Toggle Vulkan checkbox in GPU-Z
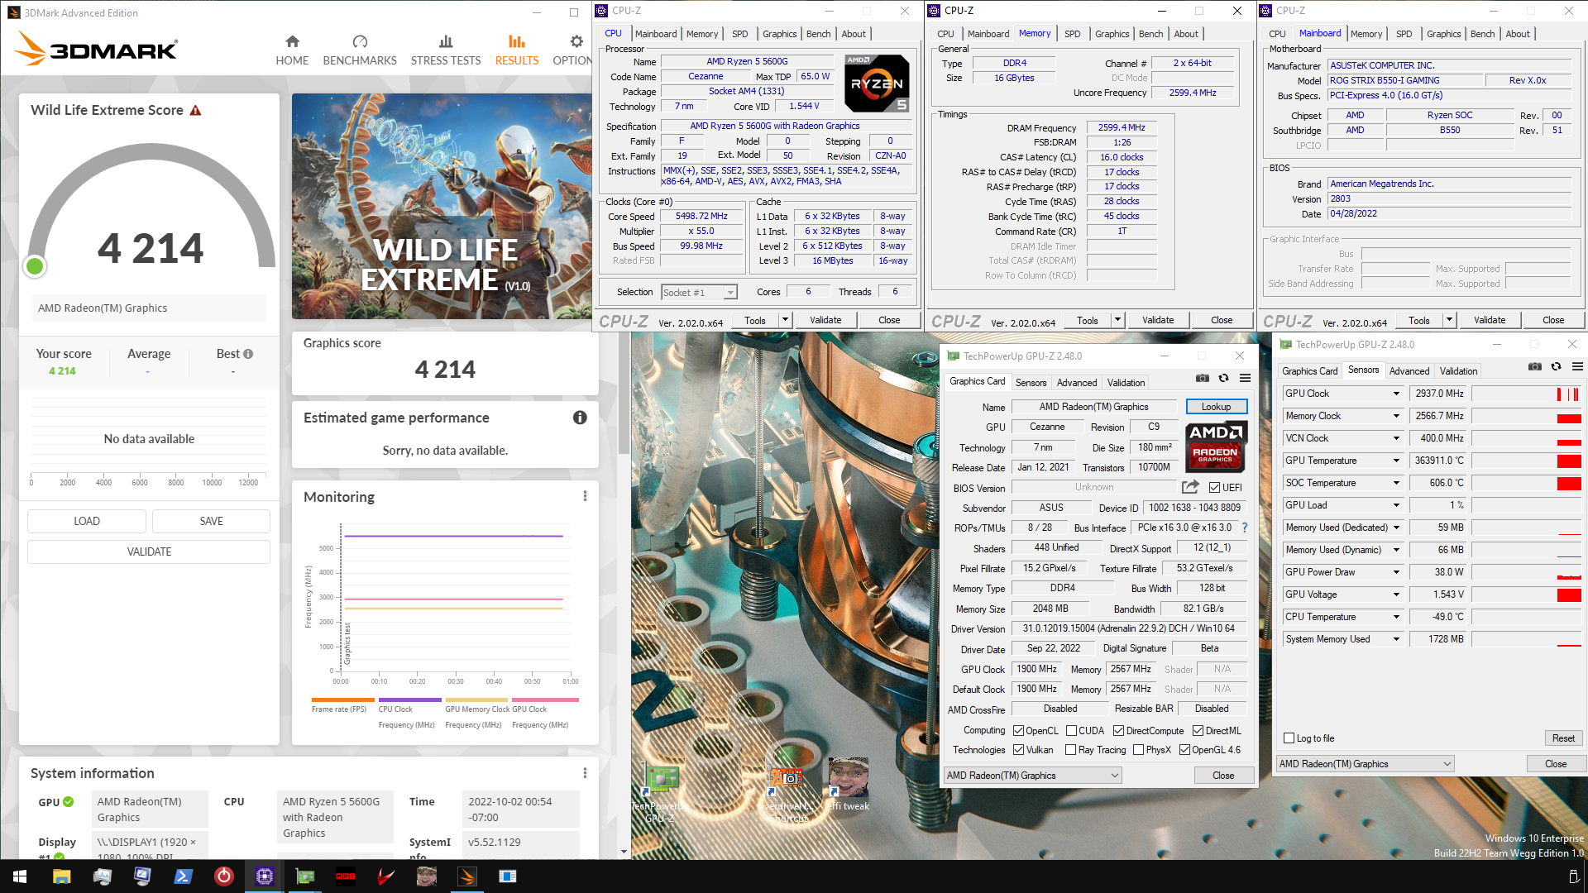The width and height of the screenshot is (1588, 893). point(1018,750)
